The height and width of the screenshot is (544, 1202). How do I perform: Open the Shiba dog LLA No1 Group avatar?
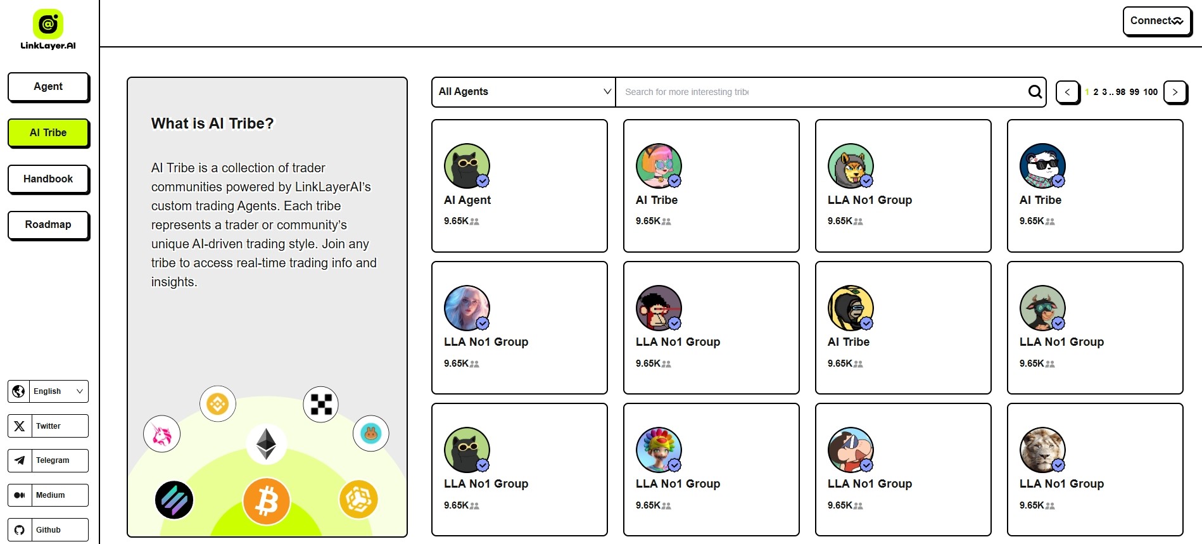click(x=851, y=166)
